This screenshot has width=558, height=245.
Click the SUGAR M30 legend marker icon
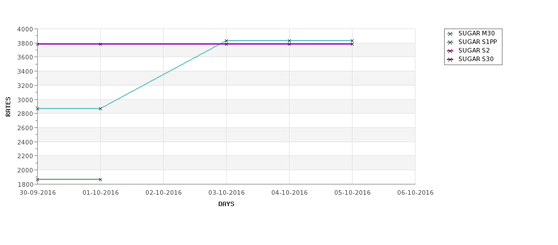pyautogui.click(x=450, y=34)
